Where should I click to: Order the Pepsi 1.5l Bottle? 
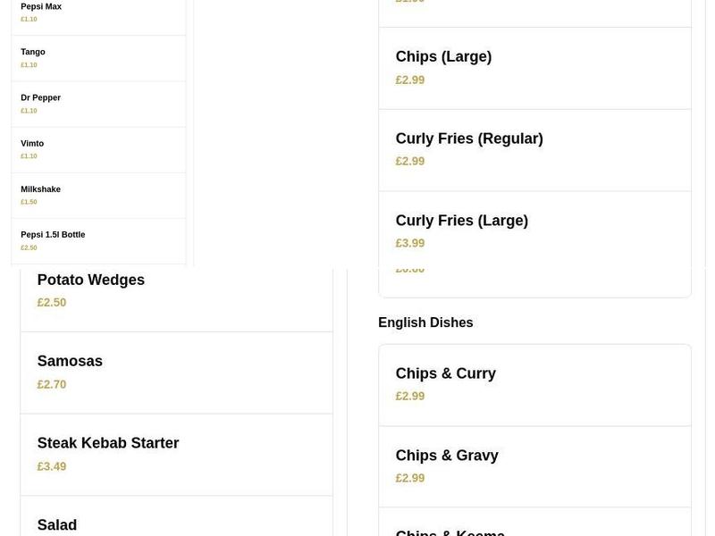coord(52,234)
